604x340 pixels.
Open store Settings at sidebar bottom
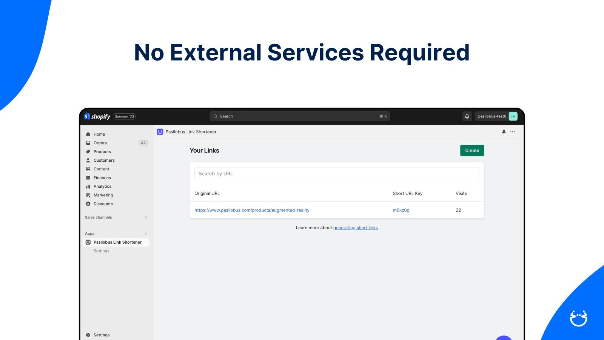pyautogui.click(x=102, y=335)
